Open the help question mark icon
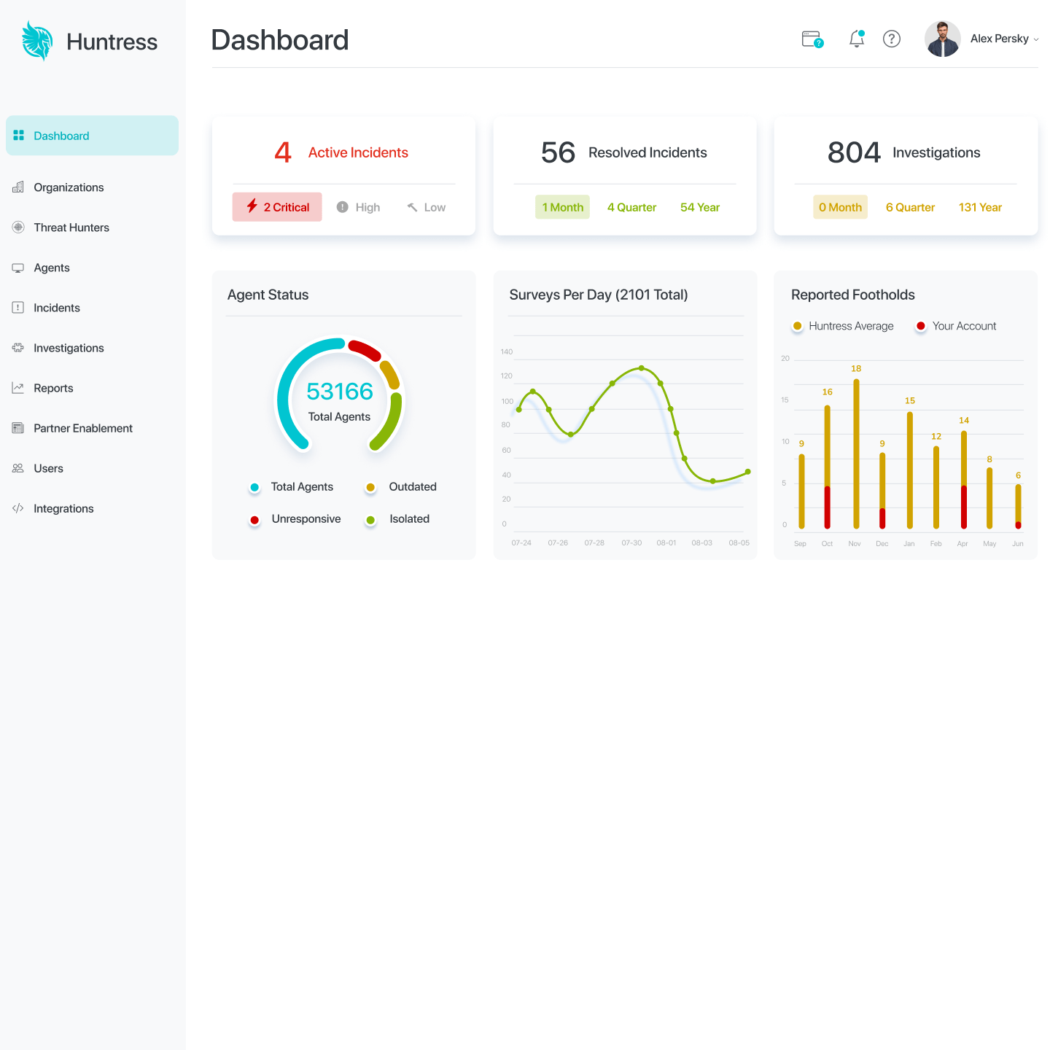Image resolution: width=1050 pixels, height=1050 pixels. [x=891, y=39]
